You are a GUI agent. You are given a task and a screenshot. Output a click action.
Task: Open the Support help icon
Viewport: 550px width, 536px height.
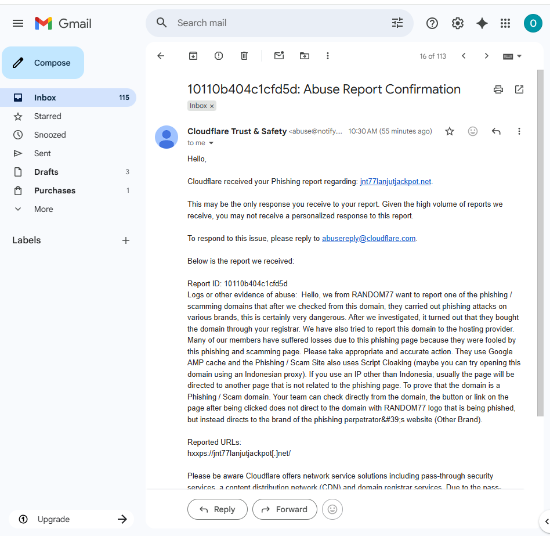pos(432,23)
